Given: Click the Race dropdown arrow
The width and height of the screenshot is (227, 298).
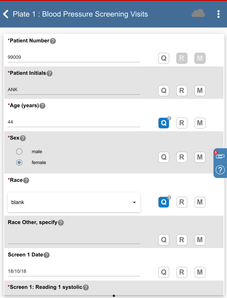Looking at the screenshot, I should (x=134, y=202).
